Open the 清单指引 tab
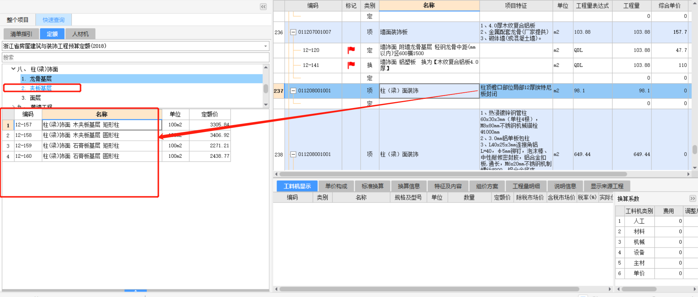The height and width of the screenshot is (297, 698). tap(21, 34)
